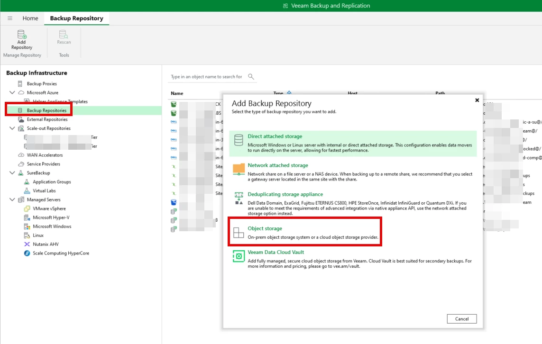Select Backup Proxies tree label
This screenshot has width=542, height=344.
(x=42, y=83)
